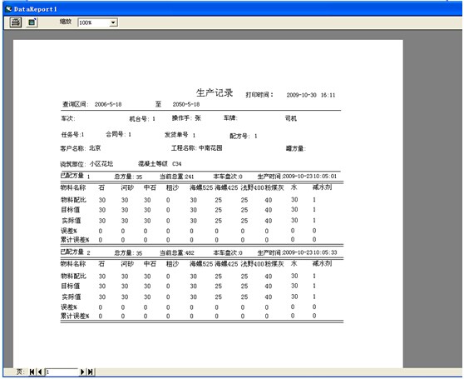Go to the previous report page
This screenshot has height=379, width=464.
[x=40, y=372]
